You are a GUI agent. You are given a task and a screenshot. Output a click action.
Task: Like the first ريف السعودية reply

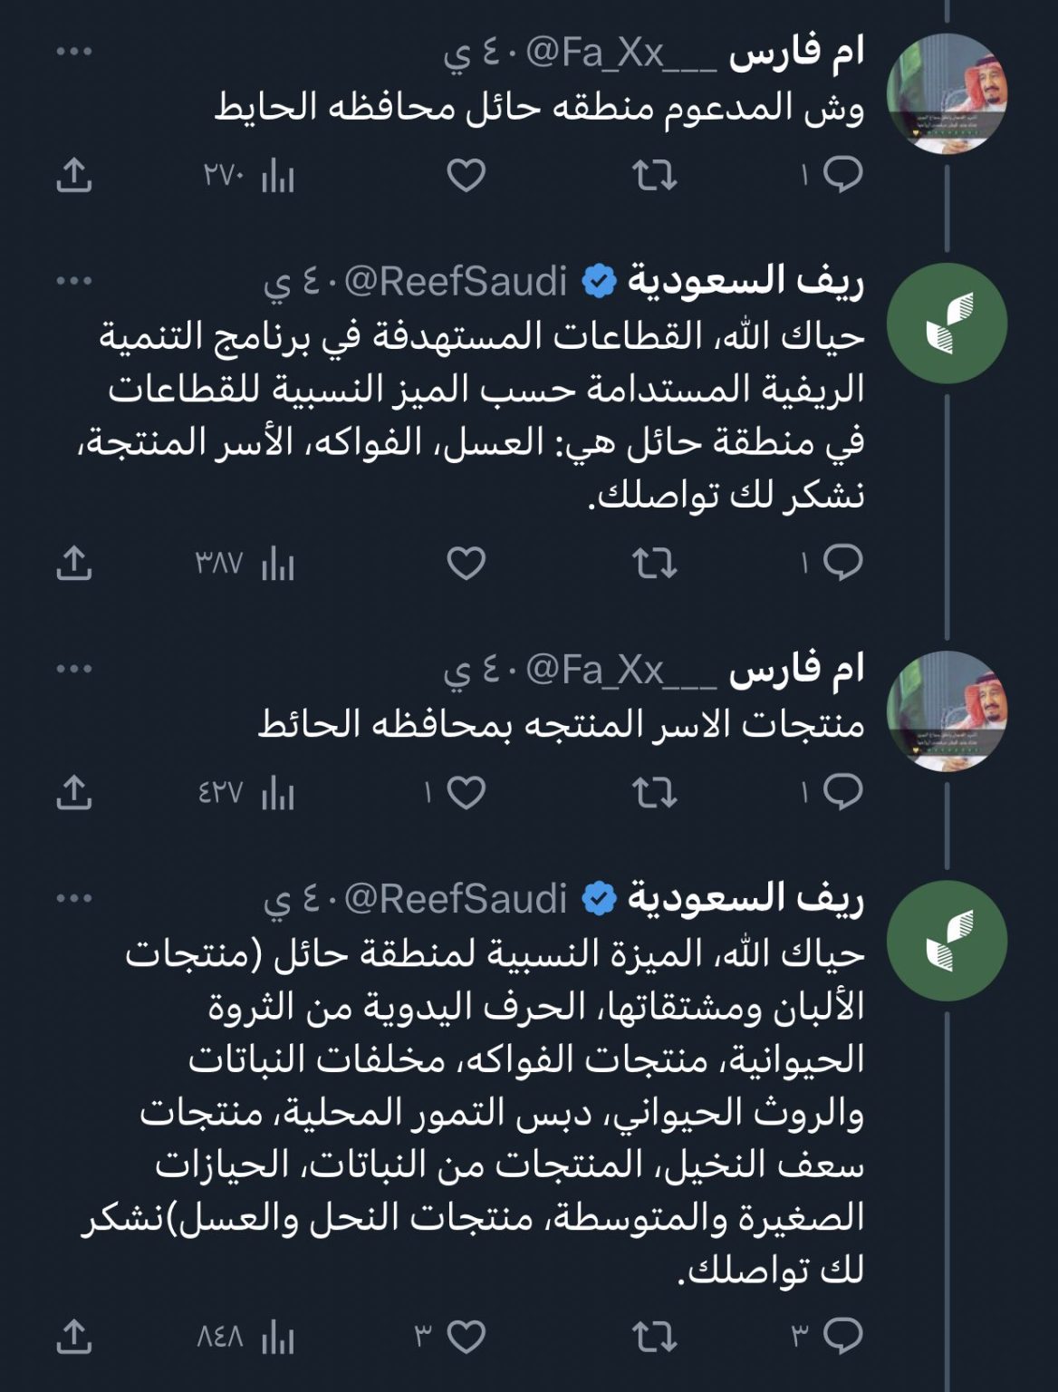click(x=466, y=564)
